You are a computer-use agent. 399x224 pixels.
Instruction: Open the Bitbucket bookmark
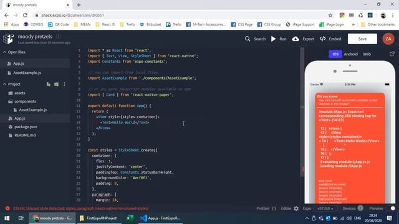[150, 24]
